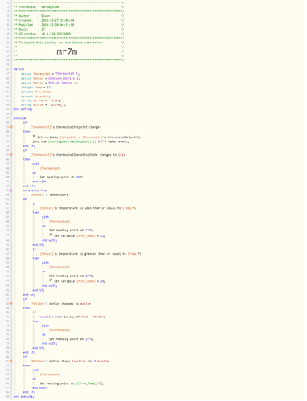307x401 pixels.
Task: Click the variable icon before Set variable setpoint
Action: coord(34,137)
